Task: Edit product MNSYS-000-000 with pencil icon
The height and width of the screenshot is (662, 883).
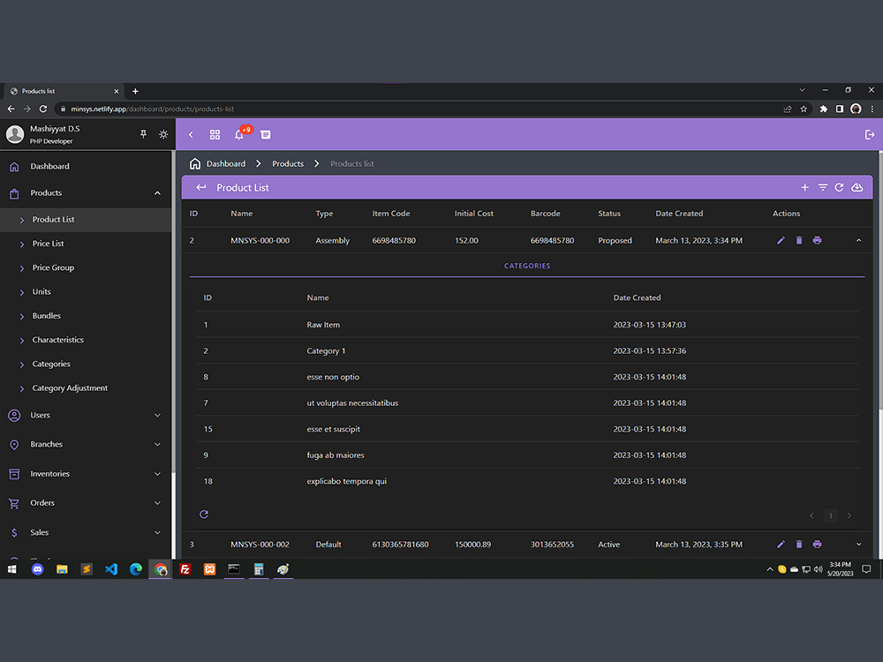Action: (781, 240)
